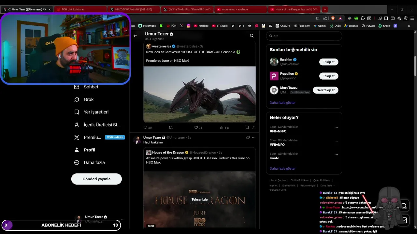Open options for the Kante trend

point(336,154)
